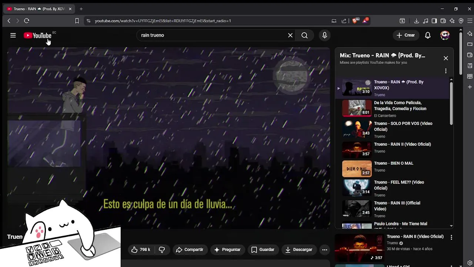
Task: Click the browser back arrow
Action: click(x=9, y=21)
